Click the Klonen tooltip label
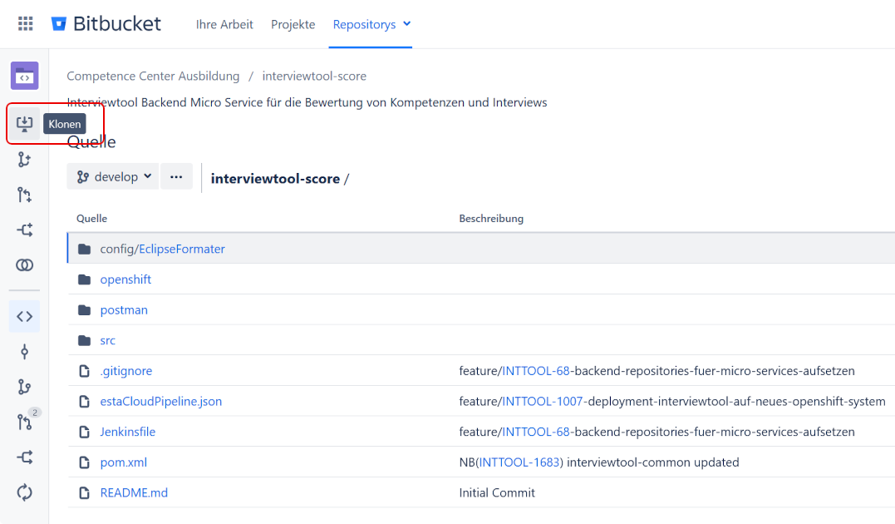Image resolution: width=895 pixels, height=524 pixels. tap(65, 124)
